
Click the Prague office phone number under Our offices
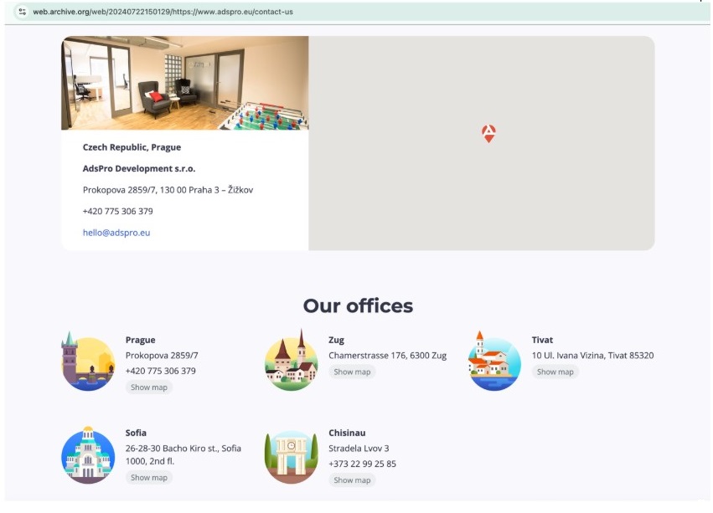point(161,371)
